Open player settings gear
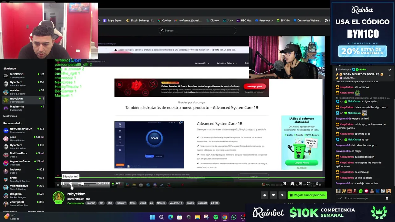Screen dimensions: 395x222 click(317, 184)
